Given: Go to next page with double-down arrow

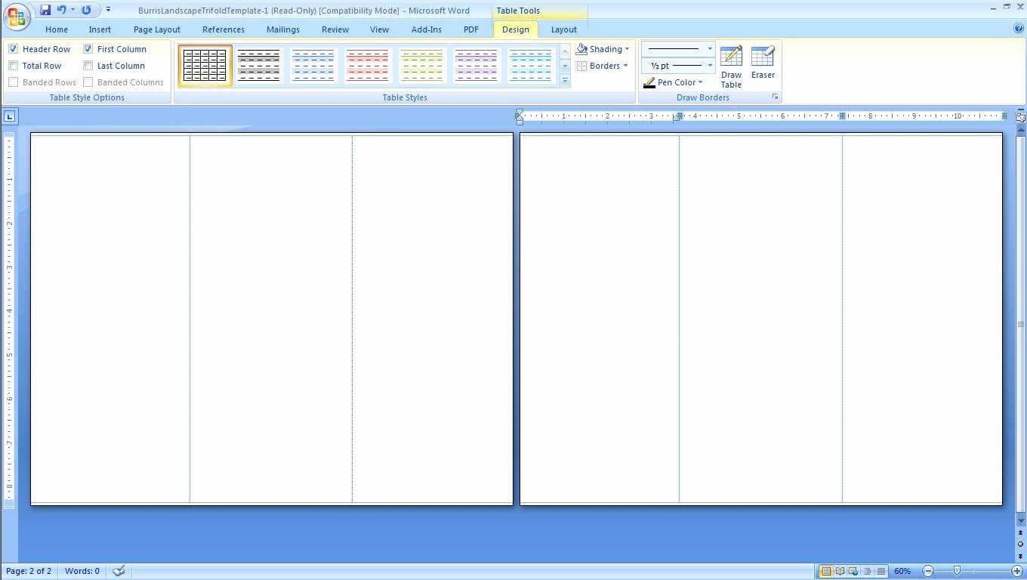Looking at the screenshot, I should pos(1021,556).
